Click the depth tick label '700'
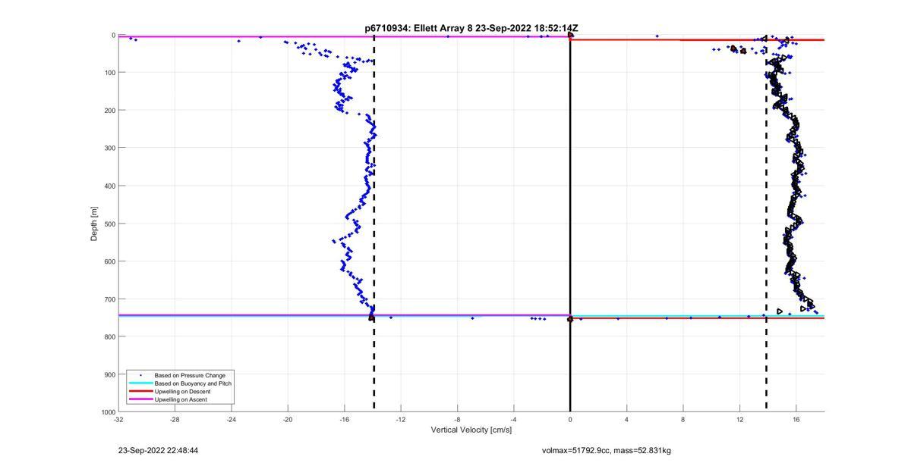Viewport: 911px width, 463px height. point(109,299)
